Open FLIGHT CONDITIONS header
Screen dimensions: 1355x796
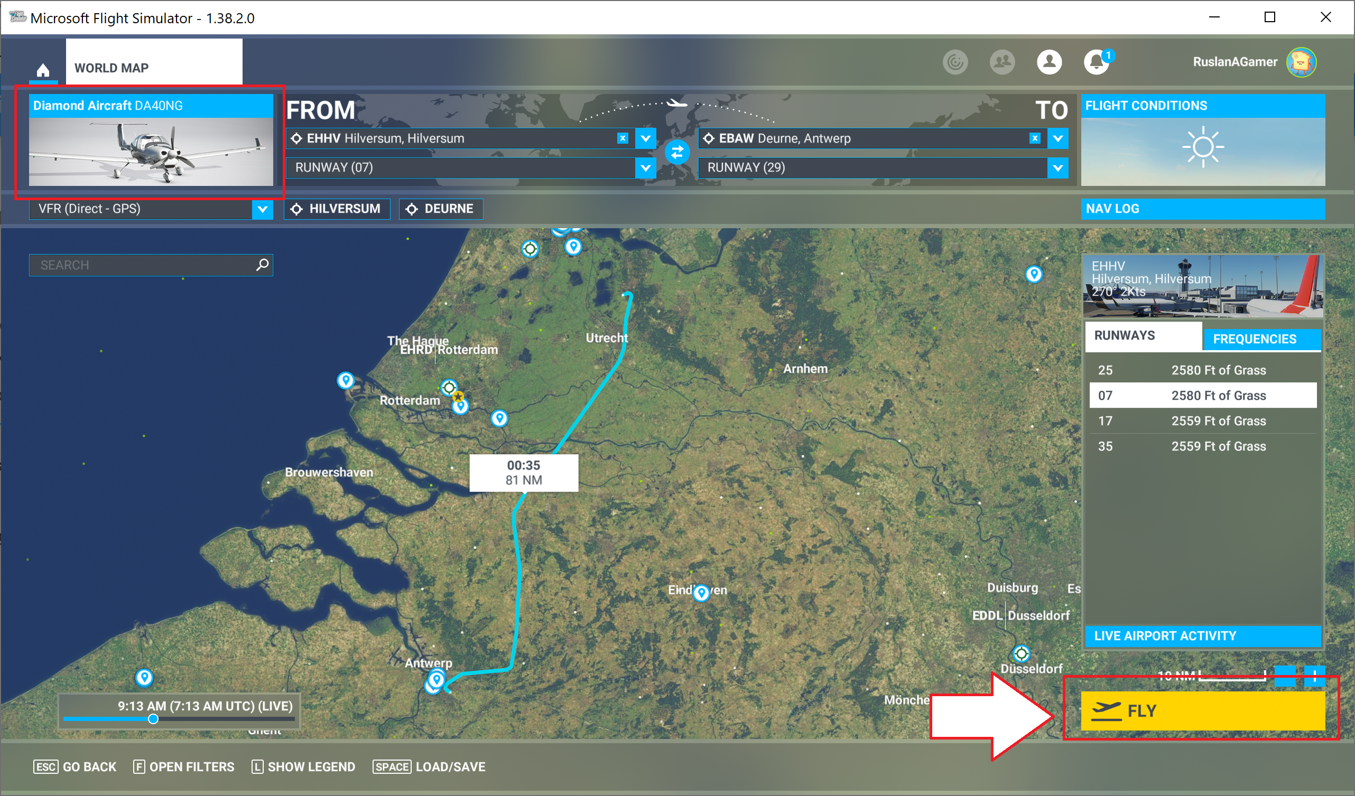tap(1203, 106)
